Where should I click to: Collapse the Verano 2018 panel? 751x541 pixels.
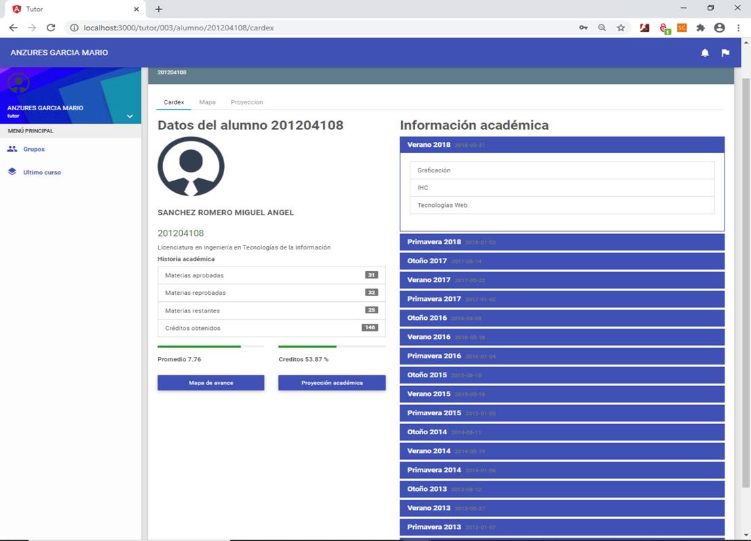(x=562, y=145)
